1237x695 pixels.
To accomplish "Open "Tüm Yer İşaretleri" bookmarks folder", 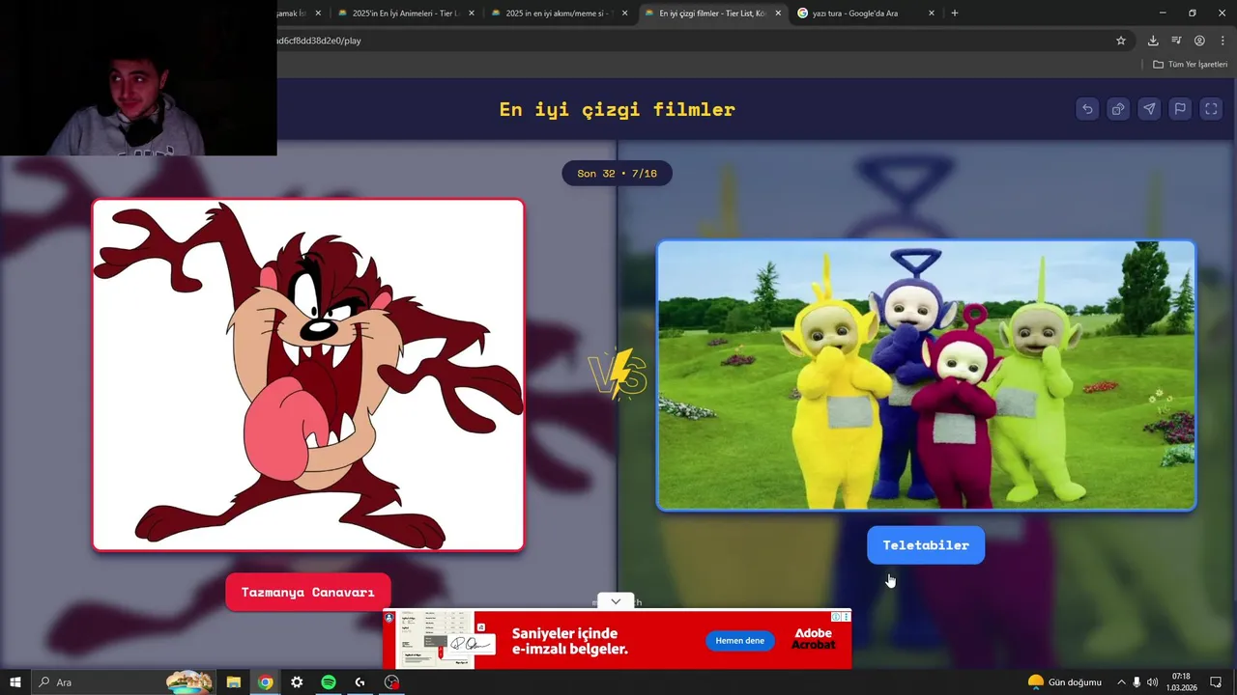I will tap(1190, 64).
